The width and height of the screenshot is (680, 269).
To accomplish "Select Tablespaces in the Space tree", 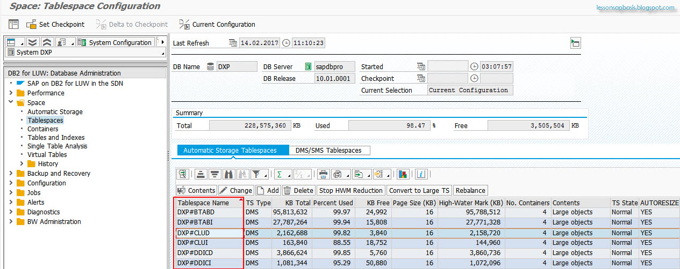I will pyautogui.click(x=45, y=121).
